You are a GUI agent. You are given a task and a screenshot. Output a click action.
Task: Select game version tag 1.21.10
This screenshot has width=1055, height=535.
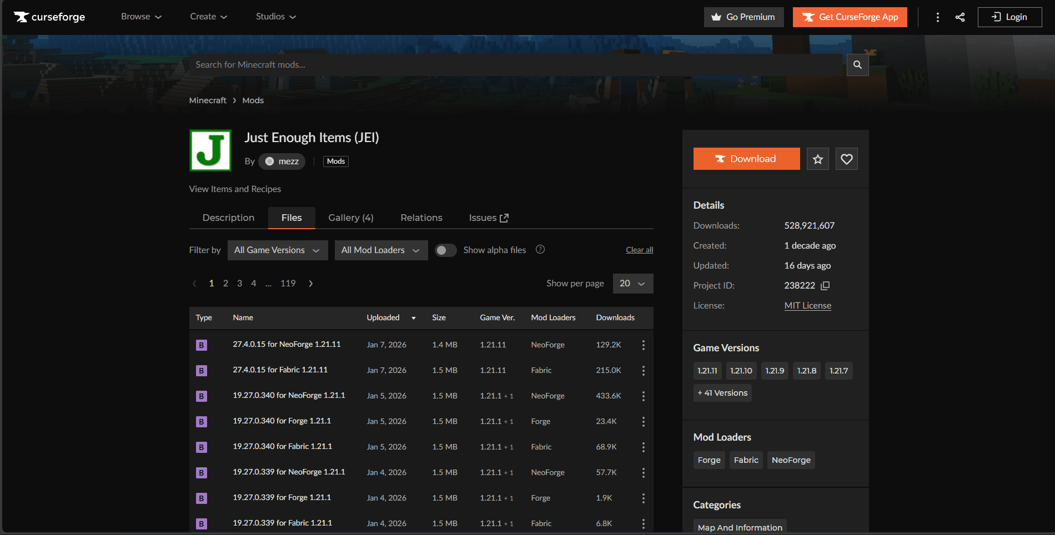point(741,371)
